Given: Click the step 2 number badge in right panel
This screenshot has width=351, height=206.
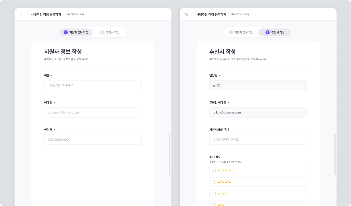Looking at the screenshot, I should 268,32.
